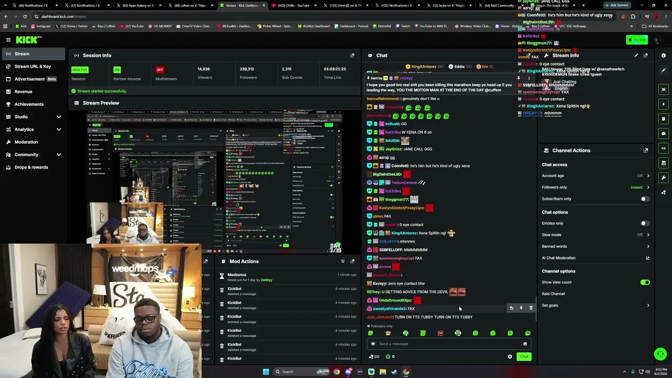Open support chat bubble at bottom right
Screen dimensions: 672x378
660,354
